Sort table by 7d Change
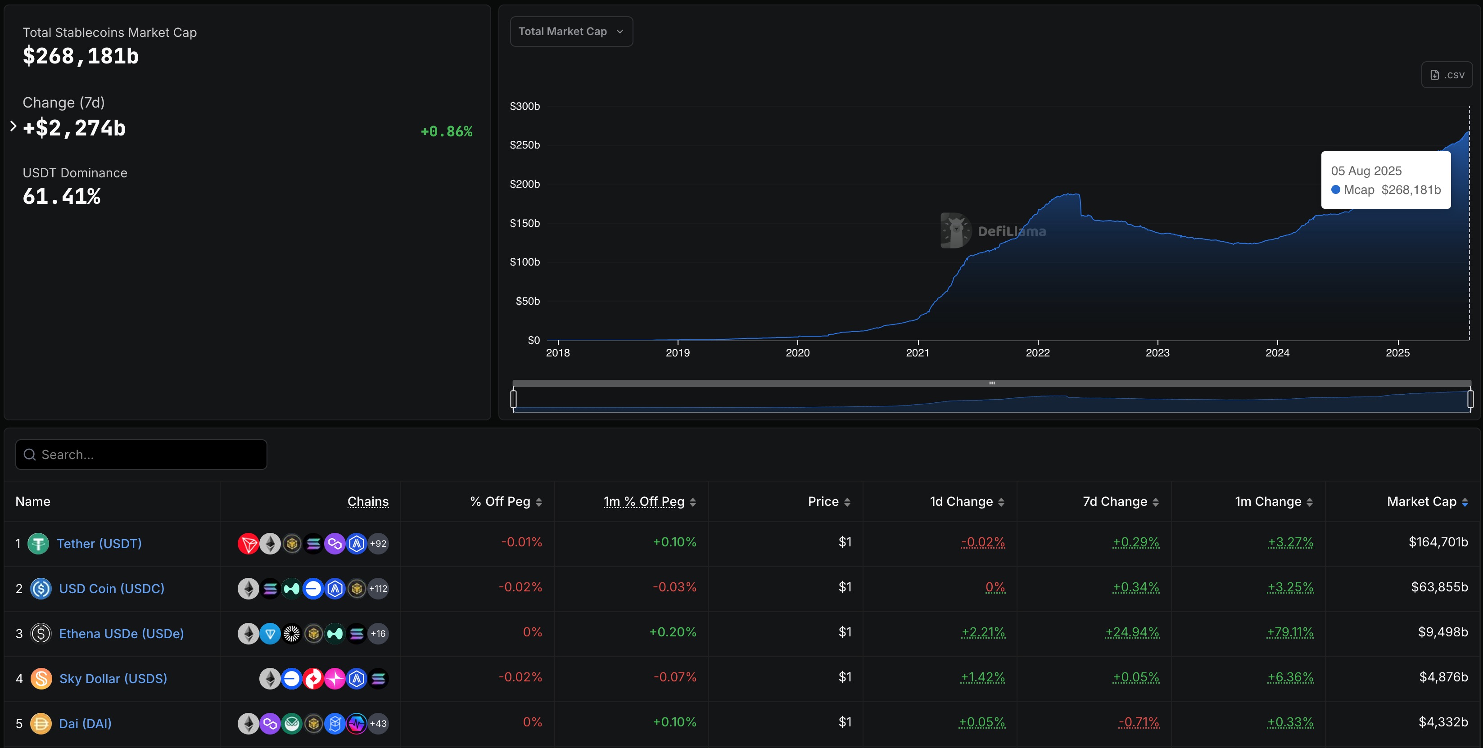The image size is (1483, 748). 1121,502
